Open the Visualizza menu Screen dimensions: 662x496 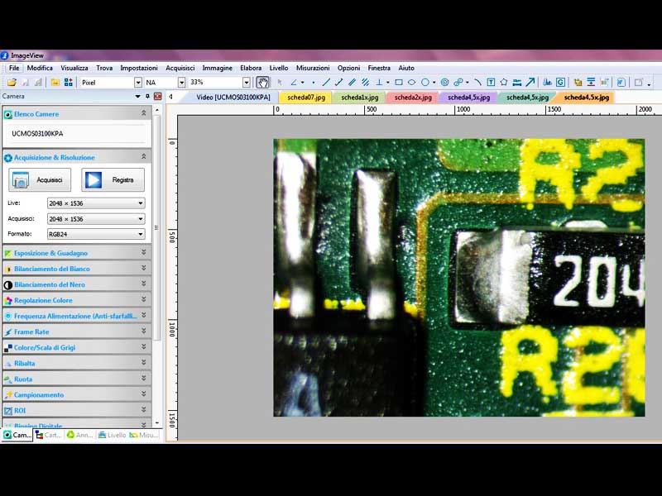(74, 68)
